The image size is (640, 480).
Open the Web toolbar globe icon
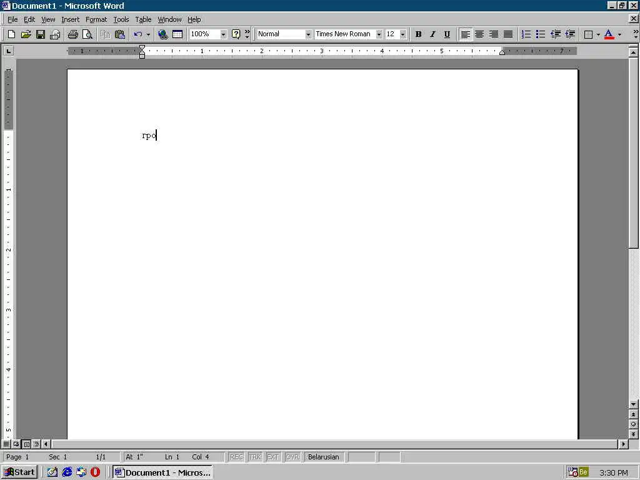pos(163,34)
